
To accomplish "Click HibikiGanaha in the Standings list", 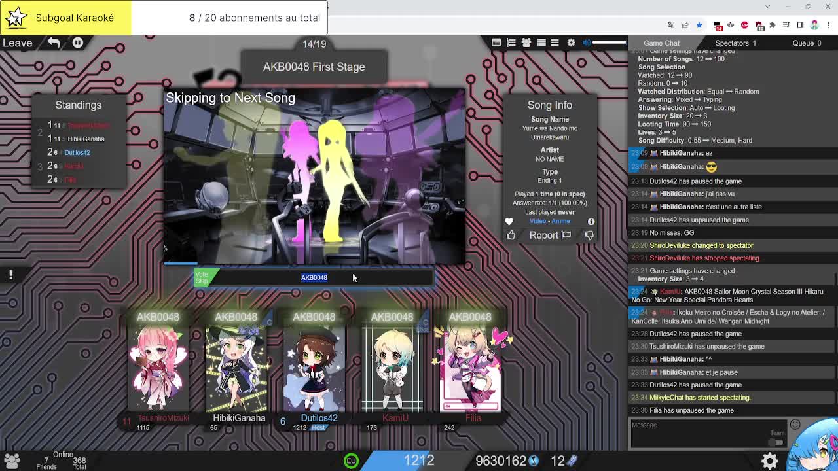I will [86, 139].
